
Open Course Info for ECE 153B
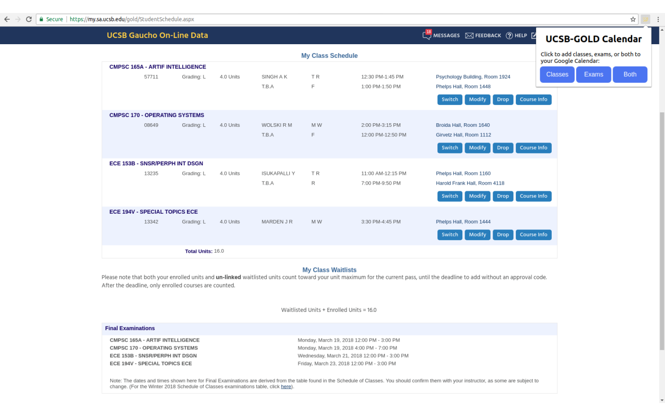(x=534, y=196)
